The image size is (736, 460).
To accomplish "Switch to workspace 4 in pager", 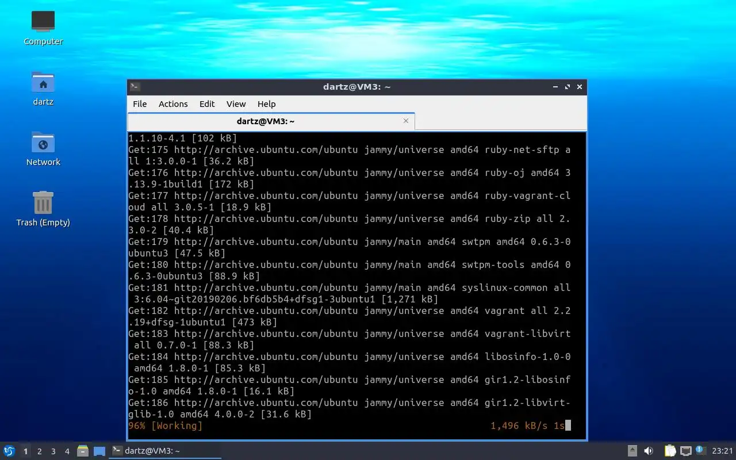I will [x=67, y=451].
